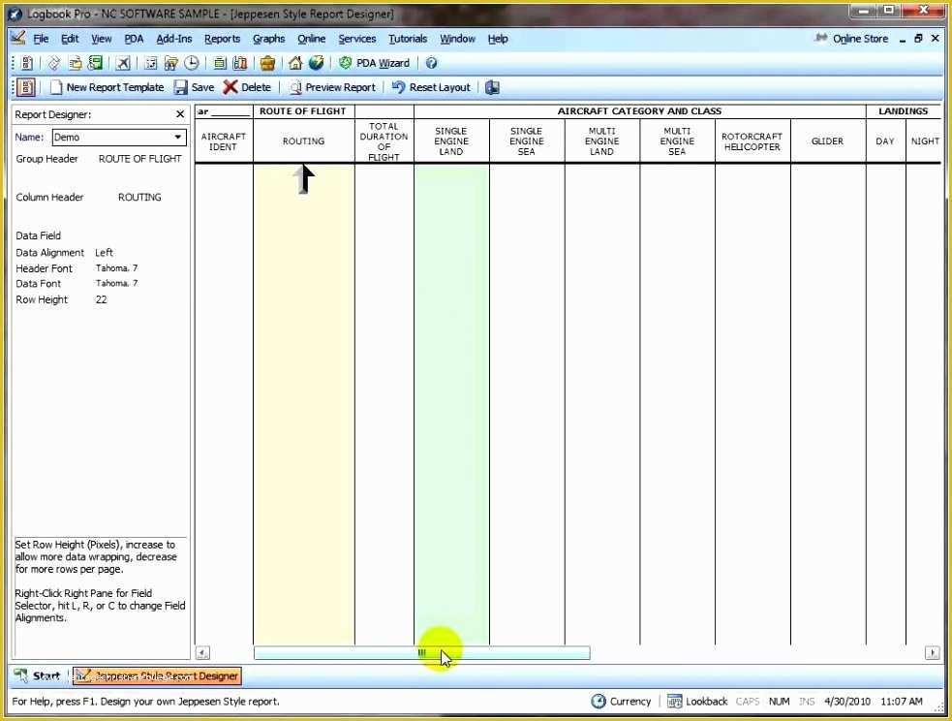Close the Report Designer side panel
Screen dimensions: 952x721
pyautogui.click(x=180, y=114)
